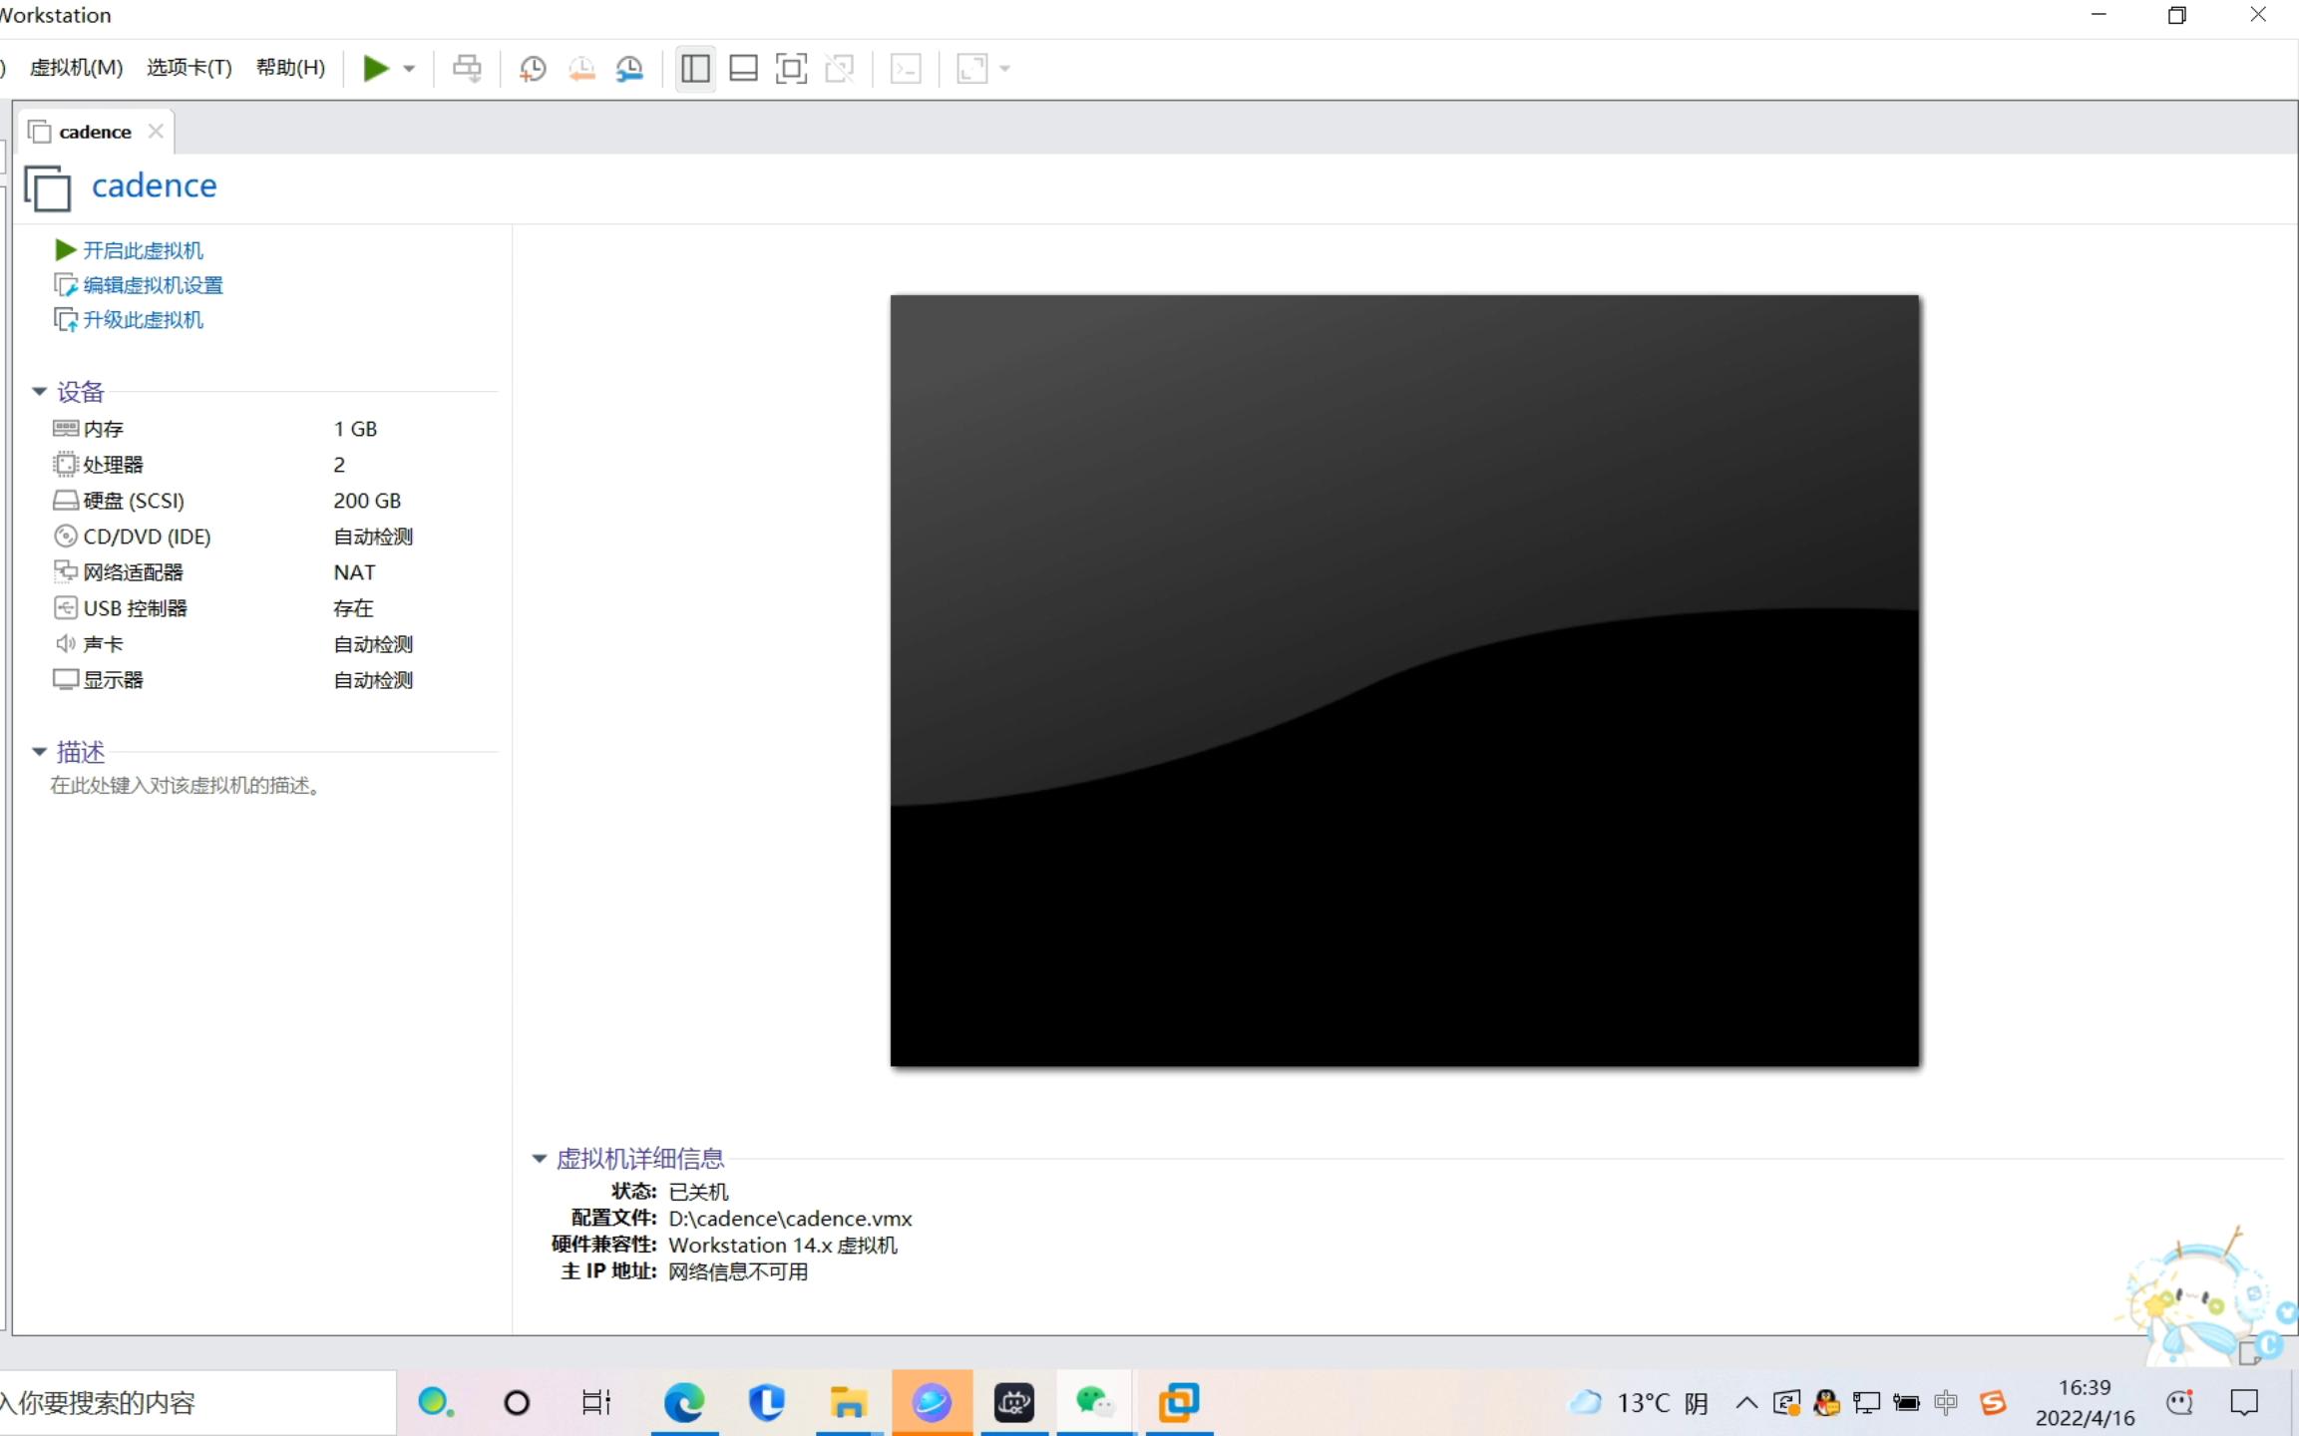Click the 编辑虚拟机设置 link

click(152, 285)
